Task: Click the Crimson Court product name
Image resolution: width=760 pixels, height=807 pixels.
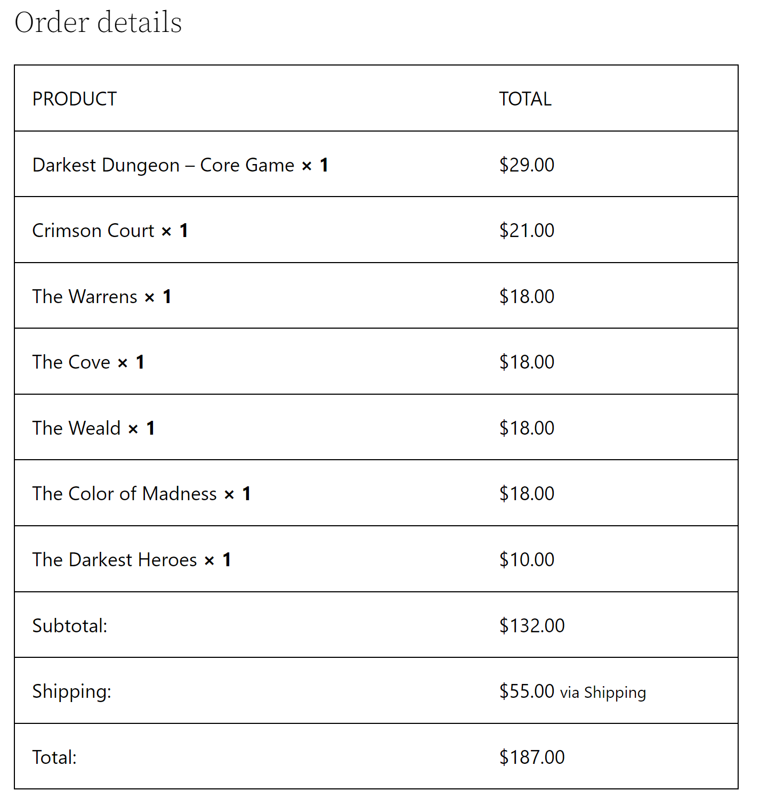Action: point(93,231)
